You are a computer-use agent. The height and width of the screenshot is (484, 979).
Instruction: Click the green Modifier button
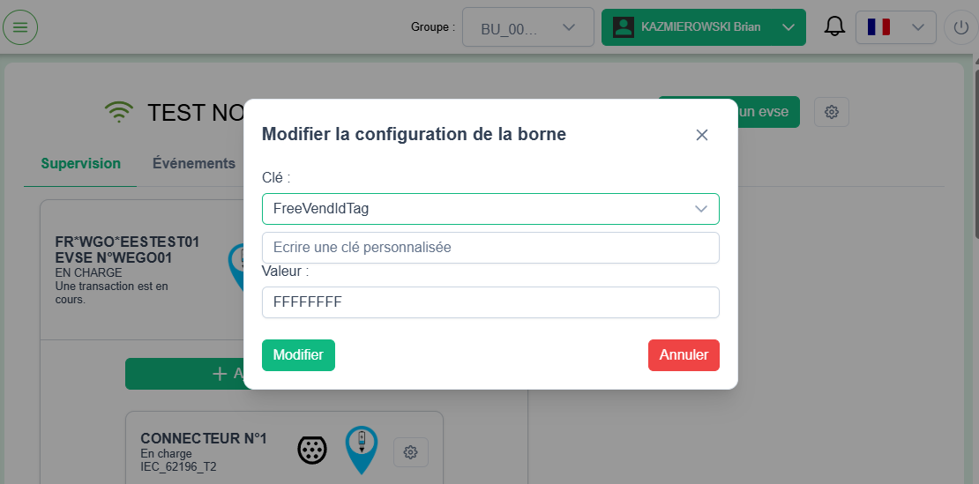coord(298,355)
